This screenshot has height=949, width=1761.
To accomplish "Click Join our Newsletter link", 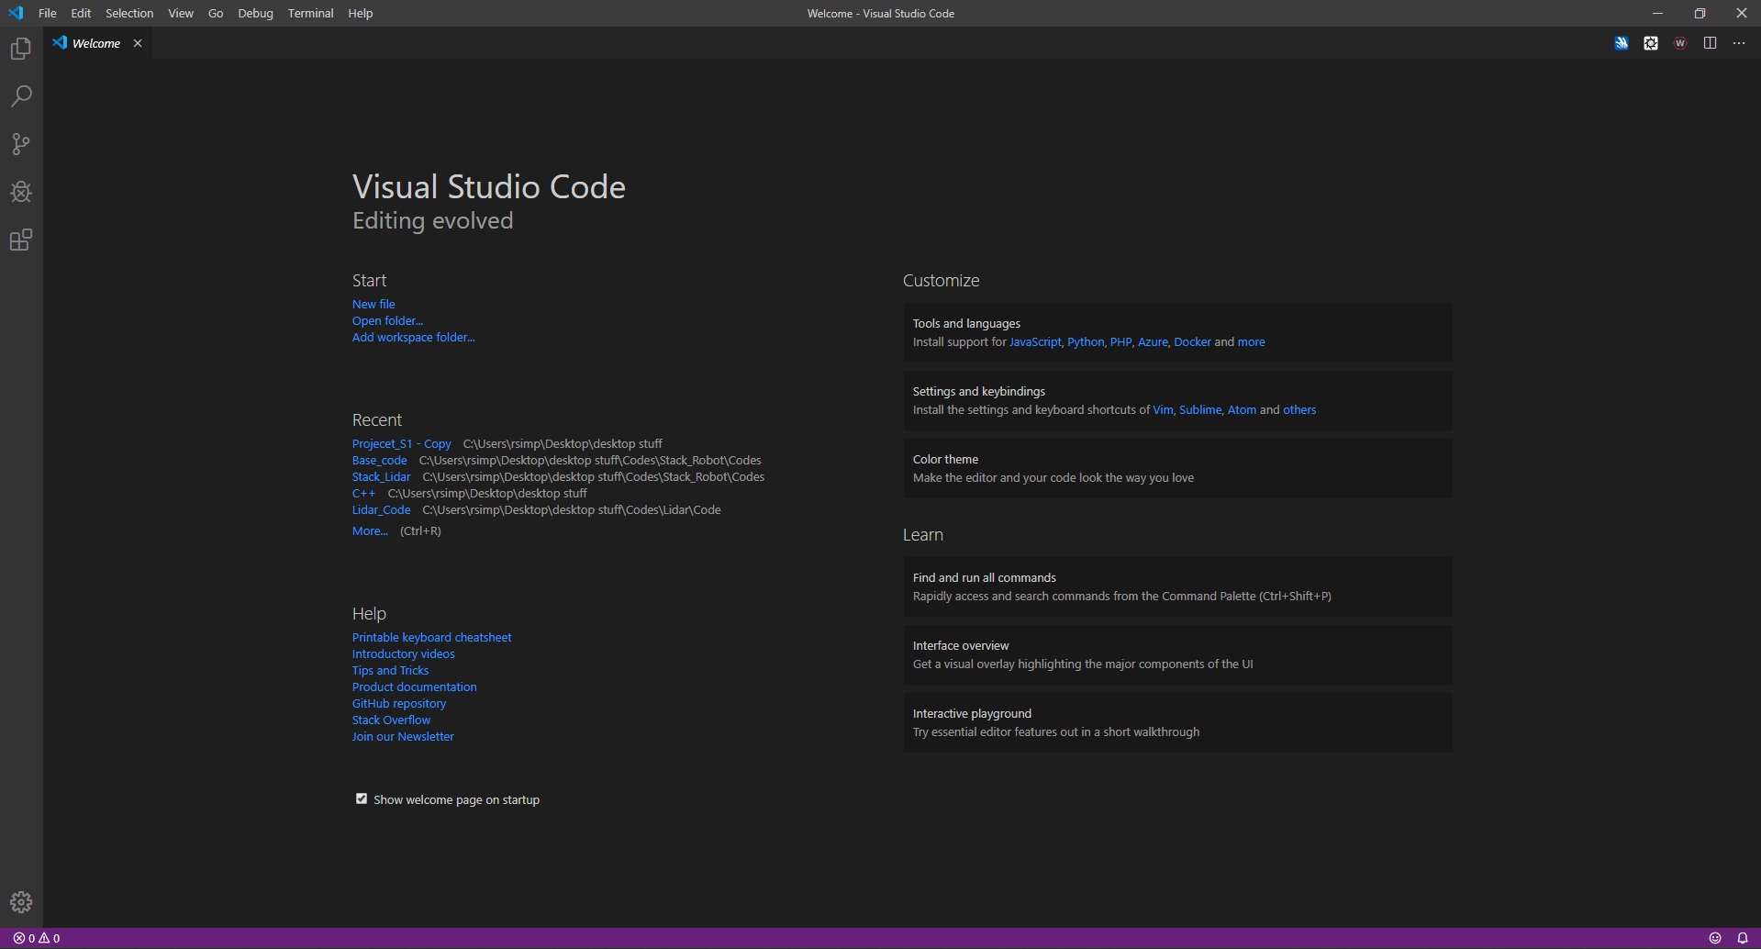I will tap(403, 736).
